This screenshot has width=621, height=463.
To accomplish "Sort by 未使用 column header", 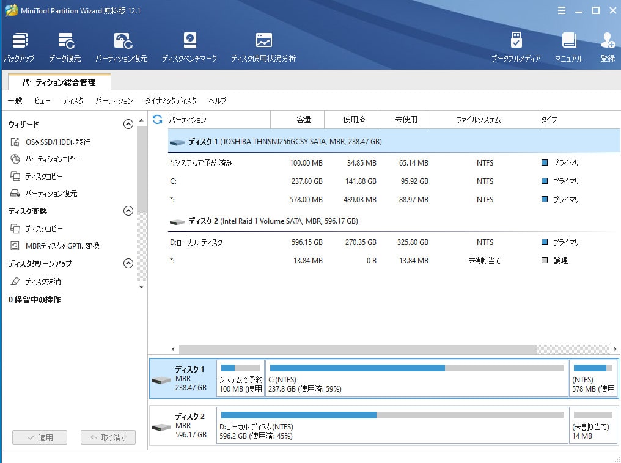I will (x=404, y=120).
